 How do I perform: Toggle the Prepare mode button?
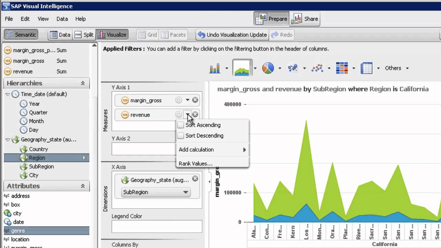pyautogui.click(x=272, y=19)
